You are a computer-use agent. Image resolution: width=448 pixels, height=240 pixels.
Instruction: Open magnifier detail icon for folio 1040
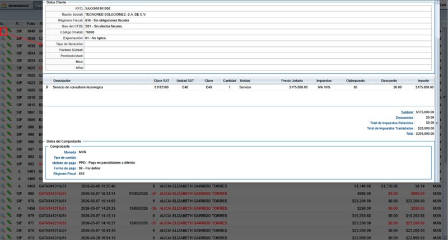coord(3,31)
